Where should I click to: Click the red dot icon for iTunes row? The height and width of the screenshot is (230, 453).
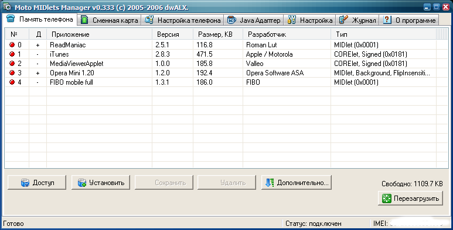coord(12,54)
